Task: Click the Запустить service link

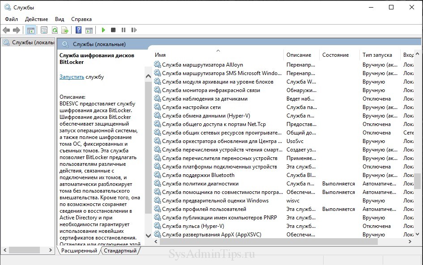Action: pos(72,77)
